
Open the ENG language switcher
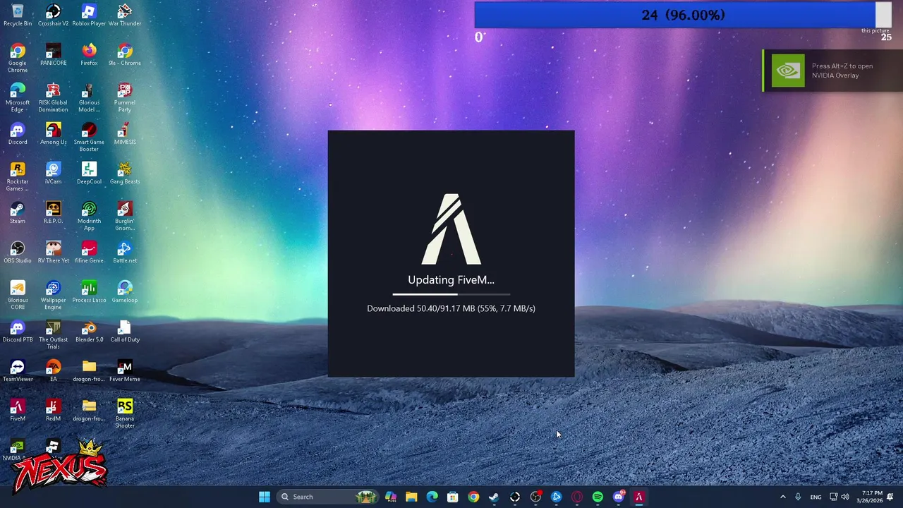(x=816, y=497)
